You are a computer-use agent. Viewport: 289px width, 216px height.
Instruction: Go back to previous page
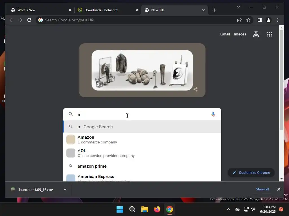point(11,20)
